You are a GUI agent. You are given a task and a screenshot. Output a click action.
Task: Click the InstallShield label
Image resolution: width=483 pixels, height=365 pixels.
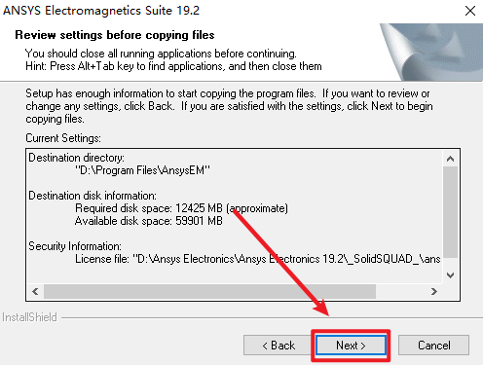pos(29,317)
